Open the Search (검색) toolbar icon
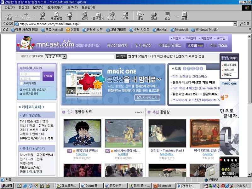252x189 pixels. (x=85, y=16)
